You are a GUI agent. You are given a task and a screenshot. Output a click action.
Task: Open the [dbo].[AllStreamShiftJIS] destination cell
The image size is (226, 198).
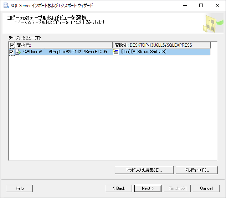144,52
